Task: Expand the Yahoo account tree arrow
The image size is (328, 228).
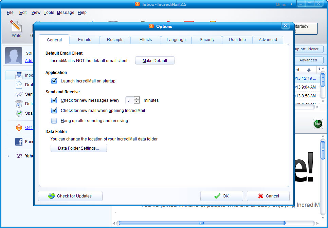Action: (x=8, y=156)
